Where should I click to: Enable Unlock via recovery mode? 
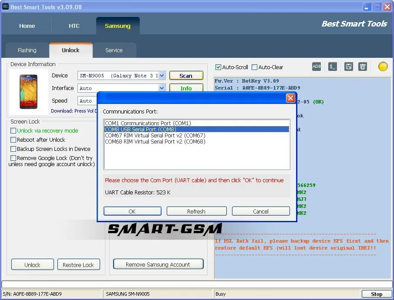(x=13, y=130)
